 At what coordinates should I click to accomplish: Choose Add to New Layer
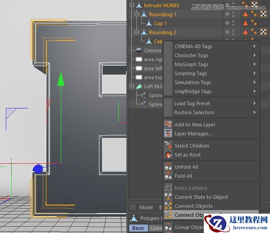211,125
